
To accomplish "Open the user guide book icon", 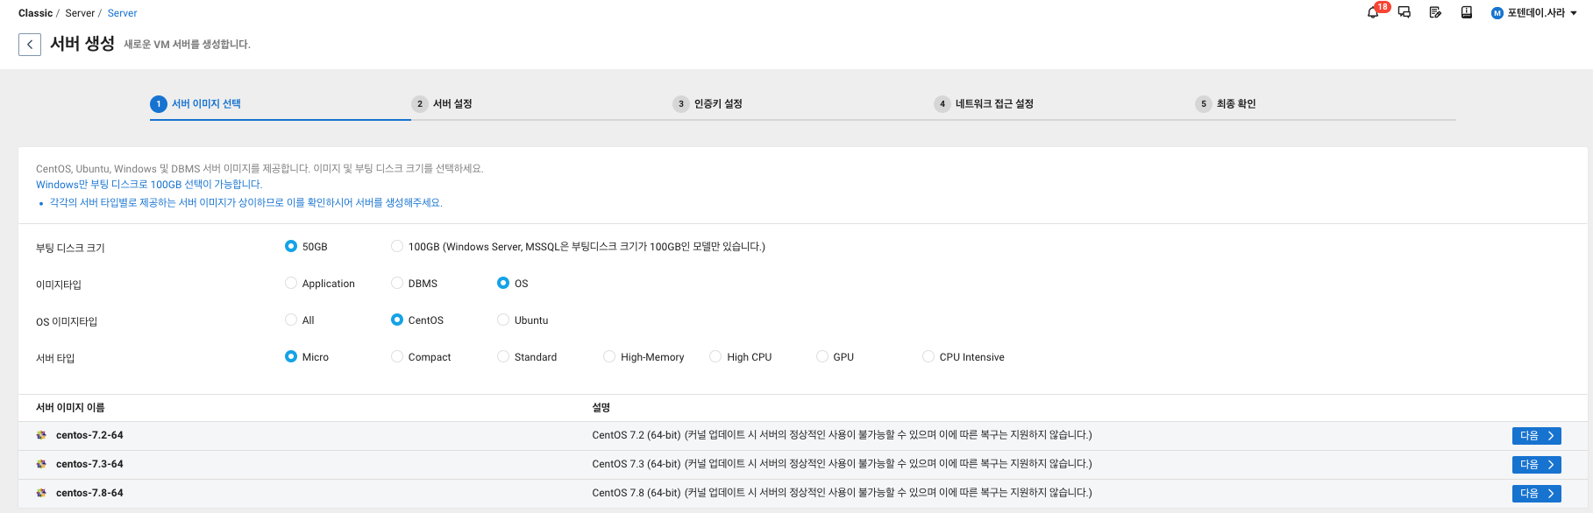I will tap(1466, 13).
